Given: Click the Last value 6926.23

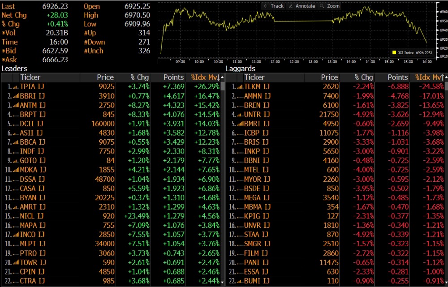Looking at the screenshot, I should point(55,6).
